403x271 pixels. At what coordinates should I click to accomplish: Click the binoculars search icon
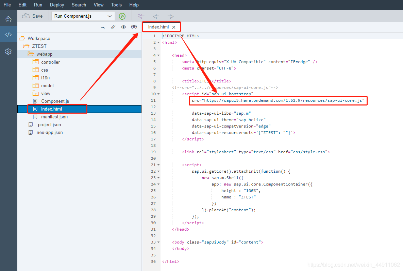pyautogui.click(x=134, y=27)
